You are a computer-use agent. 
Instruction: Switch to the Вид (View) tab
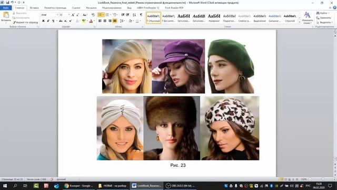(129, 8)
